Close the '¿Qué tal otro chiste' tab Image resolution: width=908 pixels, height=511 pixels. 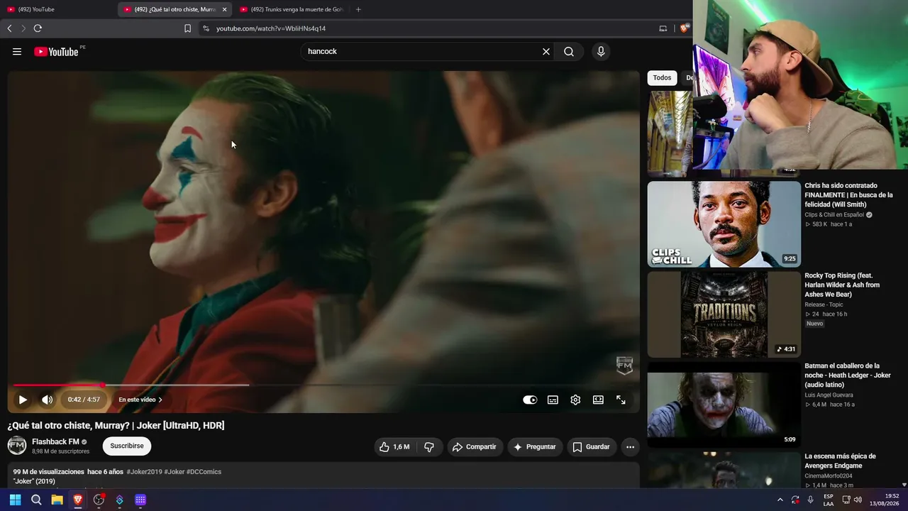(224, 9)
